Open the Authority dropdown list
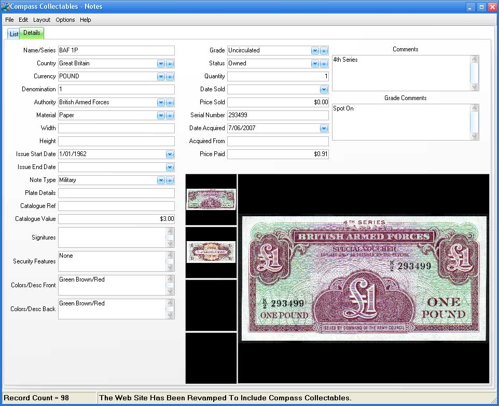The image size is (499, 406). pos(161,103)
